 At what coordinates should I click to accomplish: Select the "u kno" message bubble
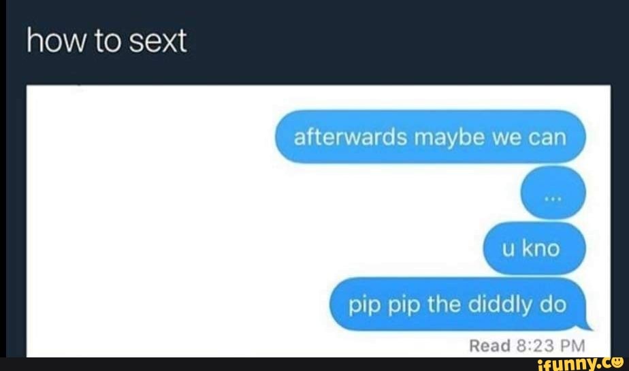(x=534, y=248)
